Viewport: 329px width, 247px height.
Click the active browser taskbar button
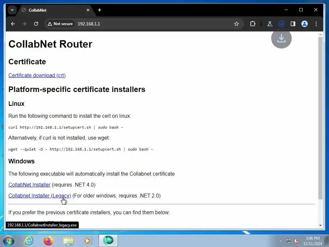click(108, 241)
